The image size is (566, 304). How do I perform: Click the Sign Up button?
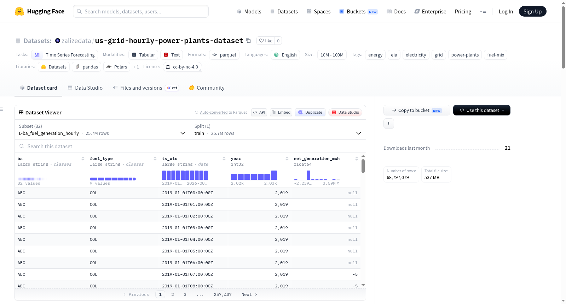tap(532, 11)
